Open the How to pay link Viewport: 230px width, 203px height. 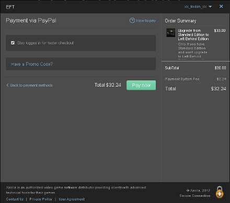(x=146, y=20)
